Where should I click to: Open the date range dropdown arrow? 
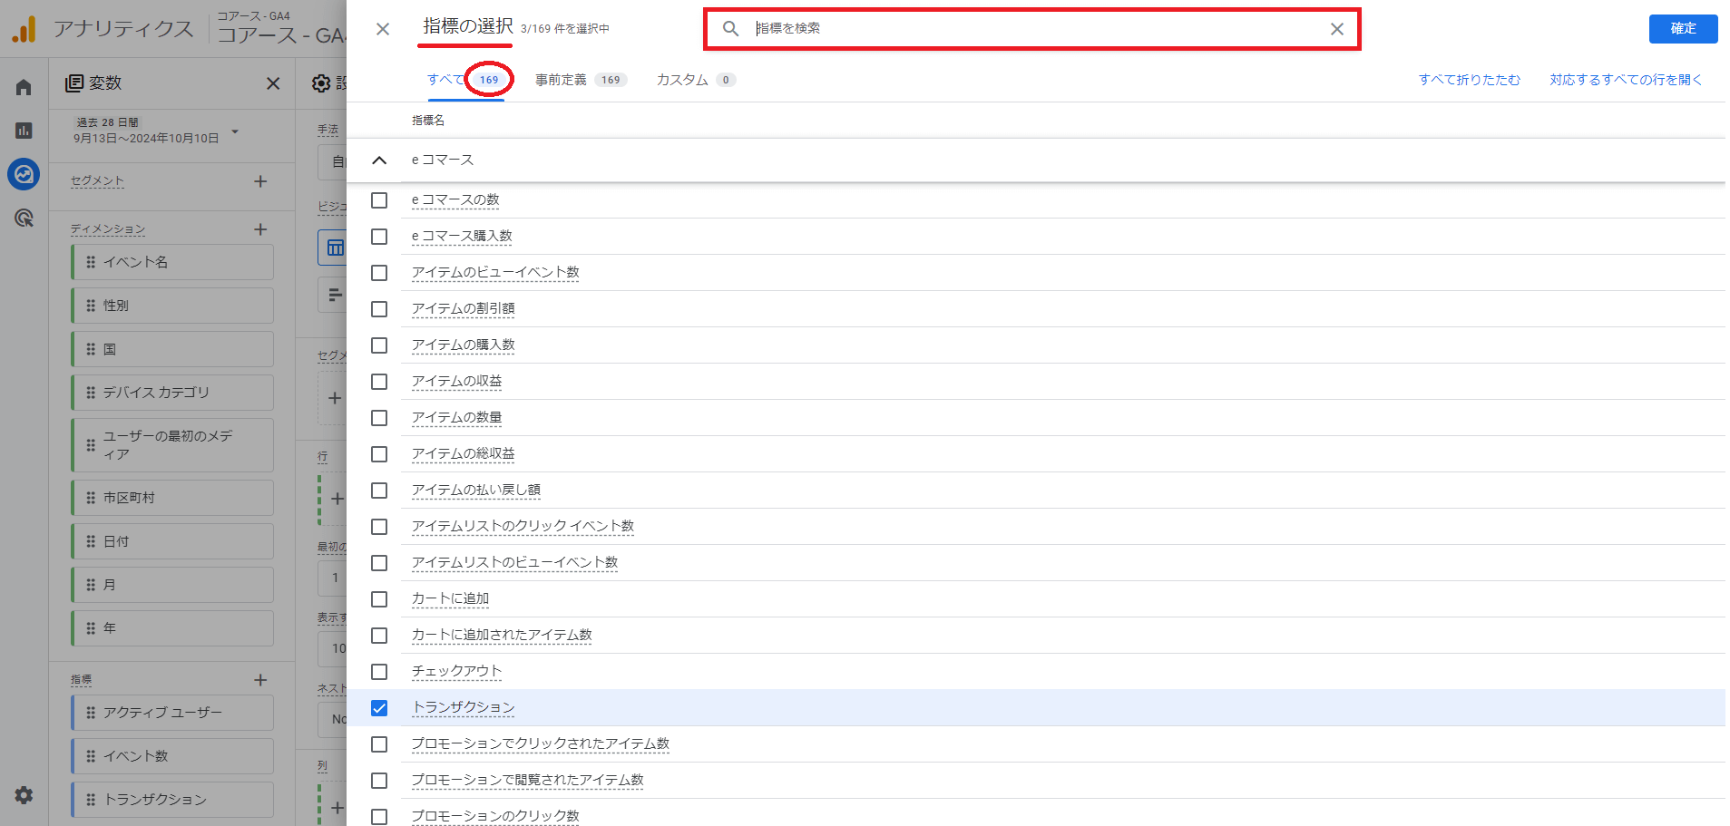click(x=235, y=131)
